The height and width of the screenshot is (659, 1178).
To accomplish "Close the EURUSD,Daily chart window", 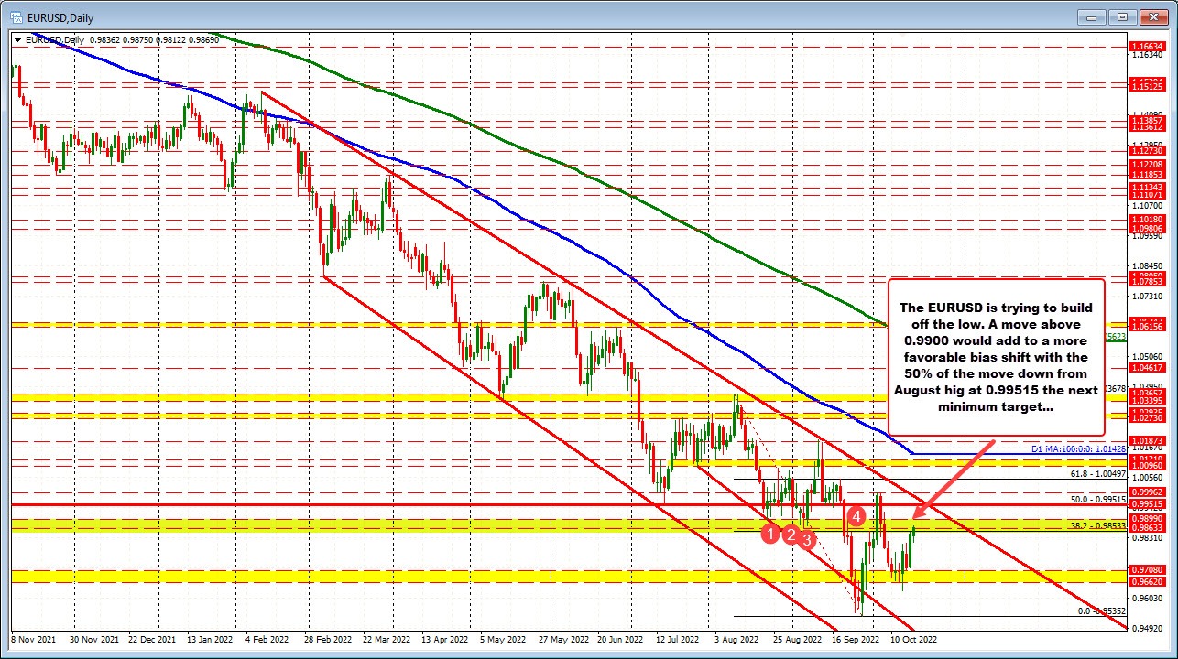I will 1154,16.
